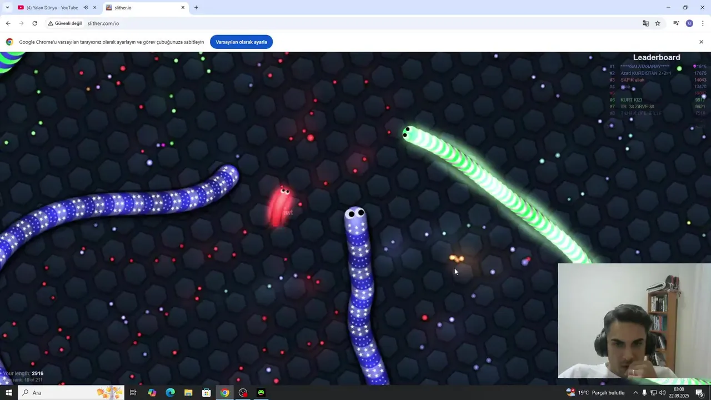The height and width of the screenshot is (400, 711).
Task: Reload the slither.io page
Action: coord(34,23)
